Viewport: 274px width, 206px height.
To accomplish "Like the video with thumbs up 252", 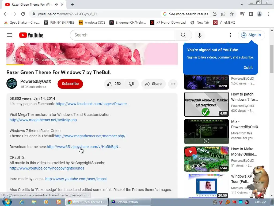I will coord(114,84).
